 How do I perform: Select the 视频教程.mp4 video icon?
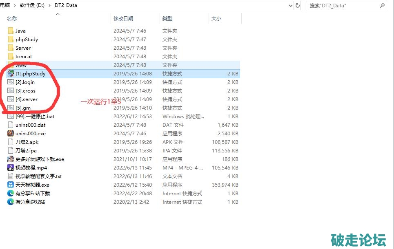[x=11, y=168]
